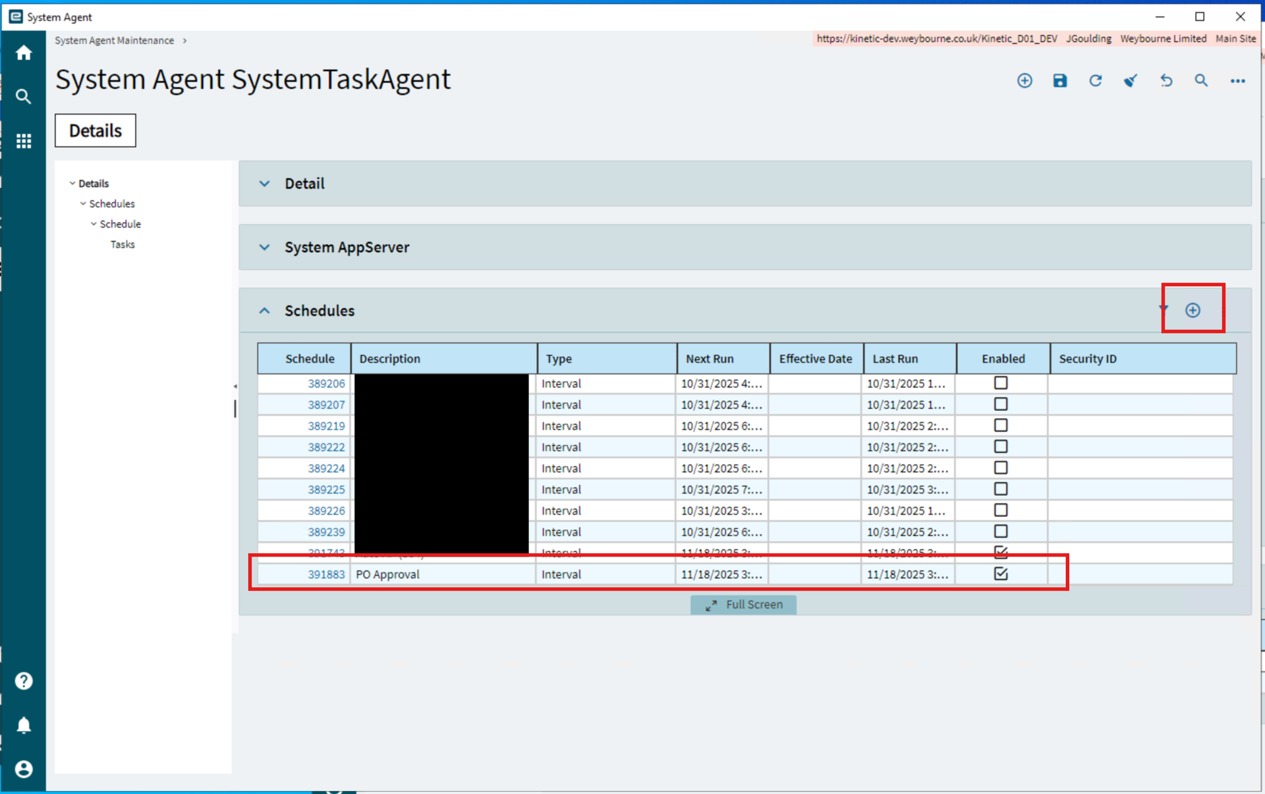This screenshot has height=794, width=1265.
Task: Expand the Detail panel chevron
Action: pos(264,184)
